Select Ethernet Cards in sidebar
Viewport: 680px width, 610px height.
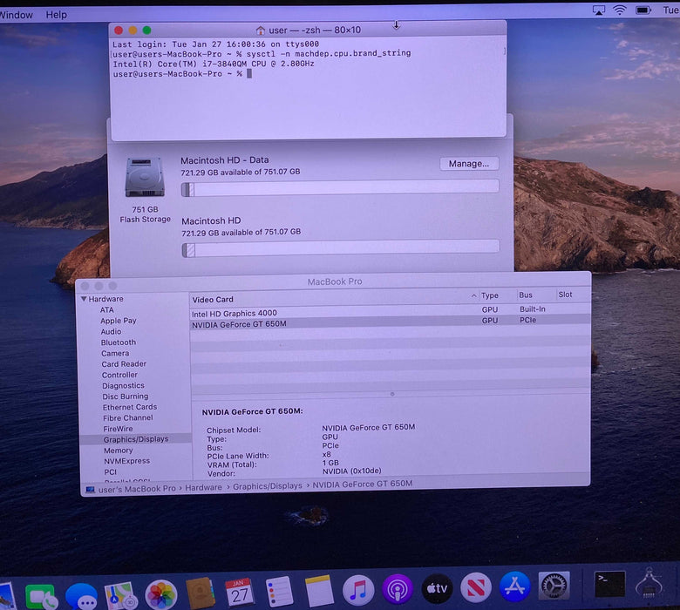(x=130, y=407)
